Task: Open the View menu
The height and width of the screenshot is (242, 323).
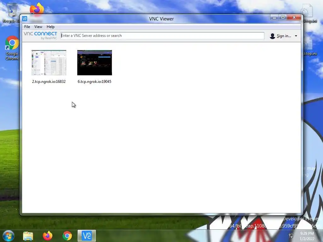Action: (38, 27)
